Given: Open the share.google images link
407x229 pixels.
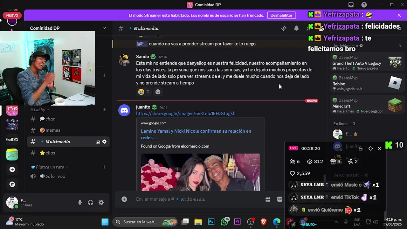Looking at the screenshot, I should pyautogui.click(x=186, y=114).
